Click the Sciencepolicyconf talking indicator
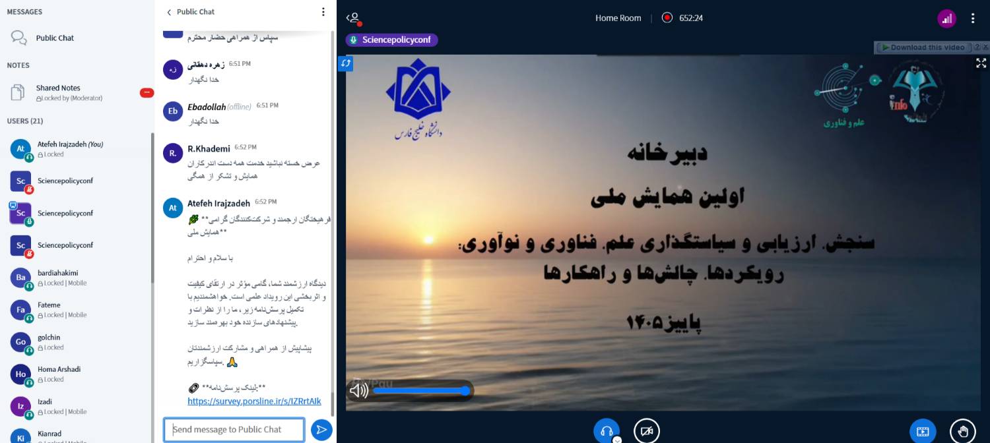Image resolution: width=990 pixels, height=443 pixels. (391, 40)
